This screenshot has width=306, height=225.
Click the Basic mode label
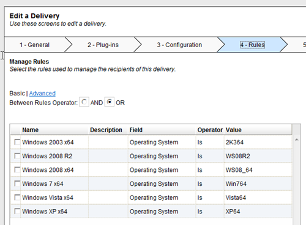17,94
